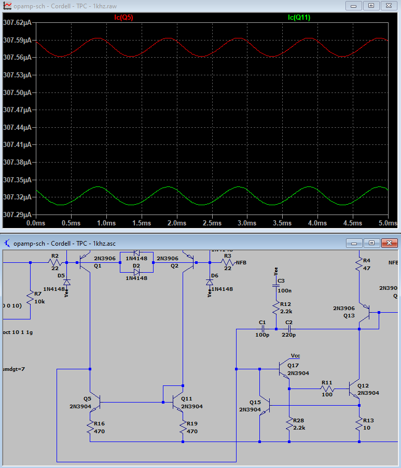Select transistor Q11 in the schematic

(178, 403)
